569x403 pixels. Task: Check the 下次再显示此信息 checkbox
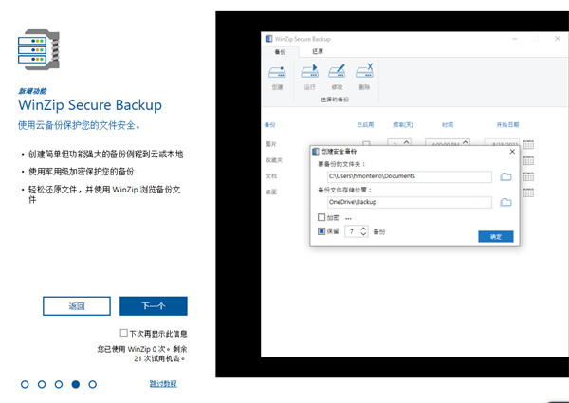pos(124,334)
